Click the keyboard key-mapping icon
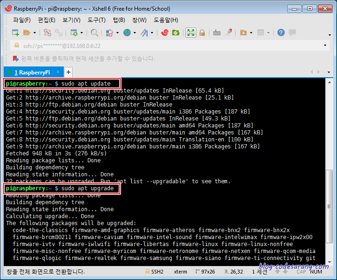The height and width of the screenshot is (280, 337). (x=217, y=33)
